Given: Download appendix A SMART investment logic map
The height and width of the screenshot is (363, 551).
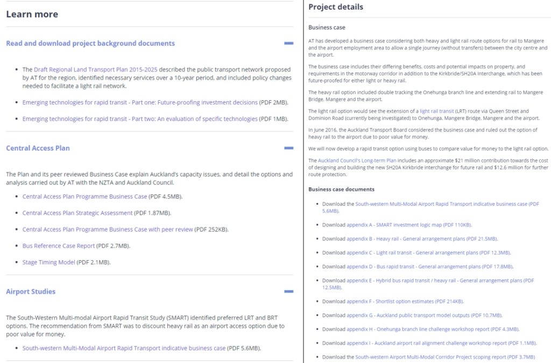Looking at the screenshot, I should tap(409, 225).
